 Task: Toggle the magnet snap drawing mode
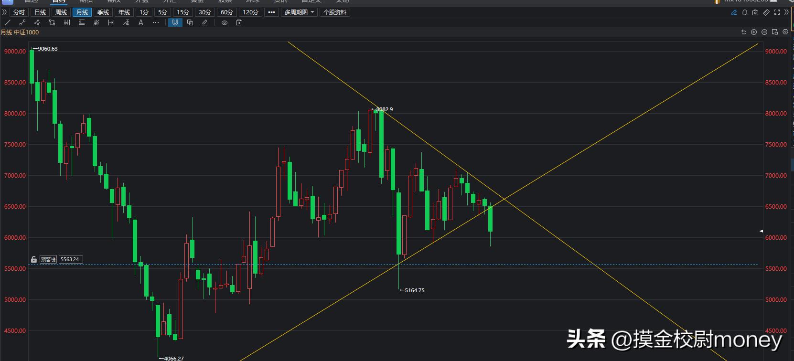[175, 22]
